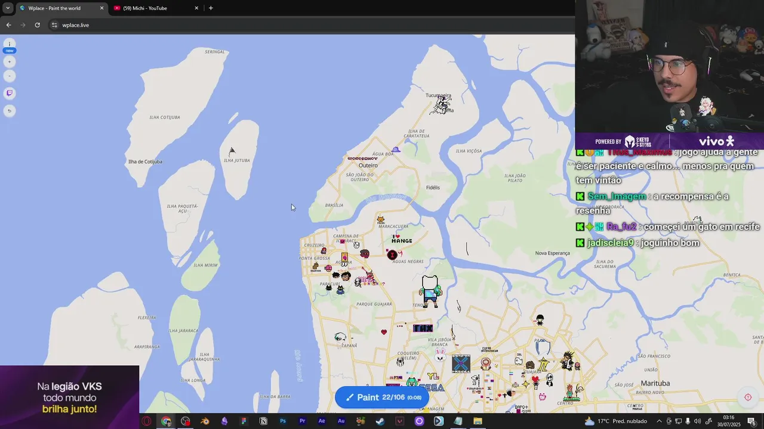
Task: Click the SEGA pixel art on map
Action: coord(432,387)
